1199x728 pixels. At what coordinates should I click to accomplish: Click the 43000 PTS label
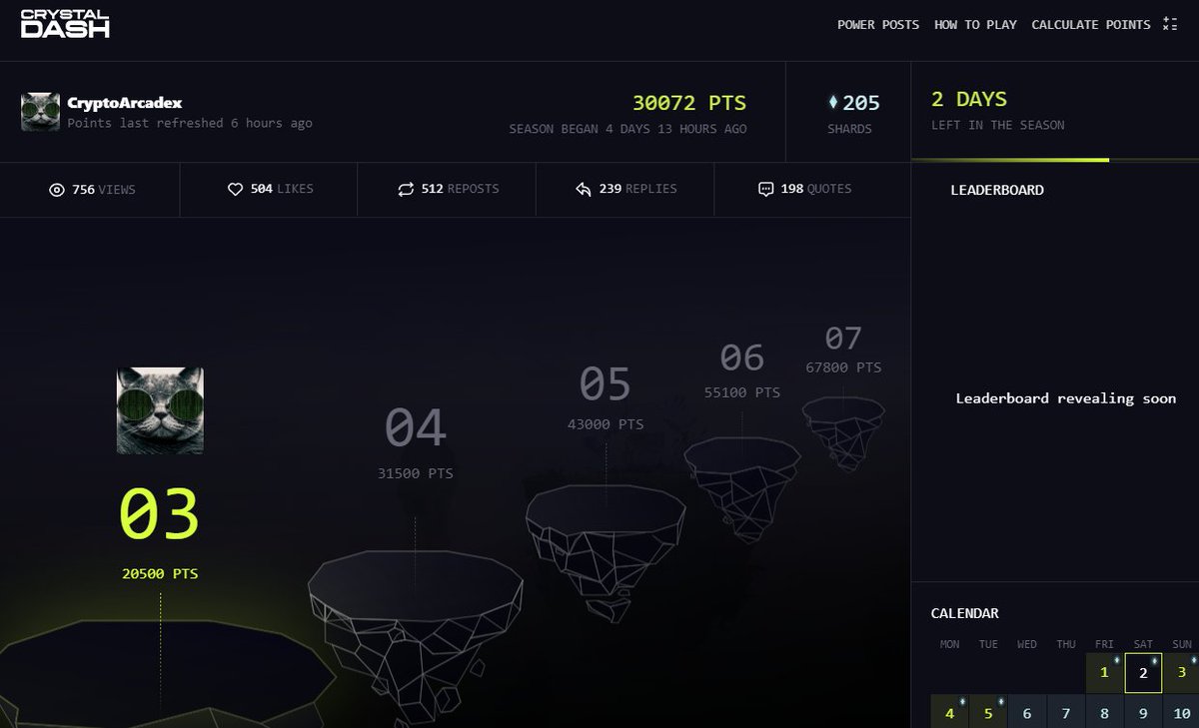click(x=605, y=424)
